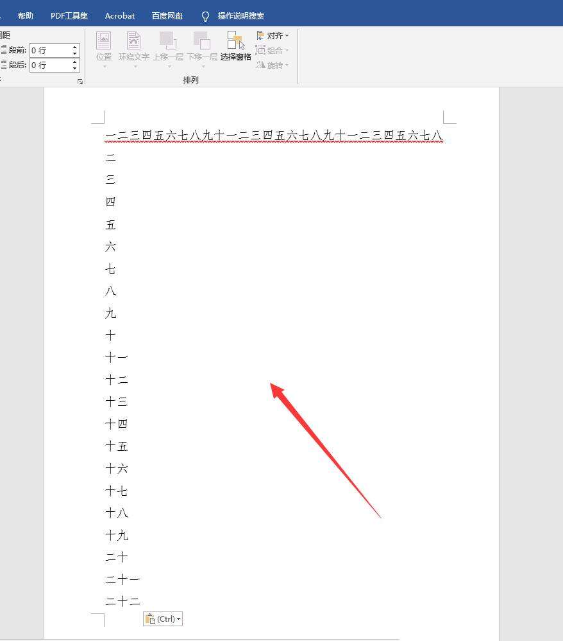Increase 段前 spacing with up arrow

[x=75, y=47]
